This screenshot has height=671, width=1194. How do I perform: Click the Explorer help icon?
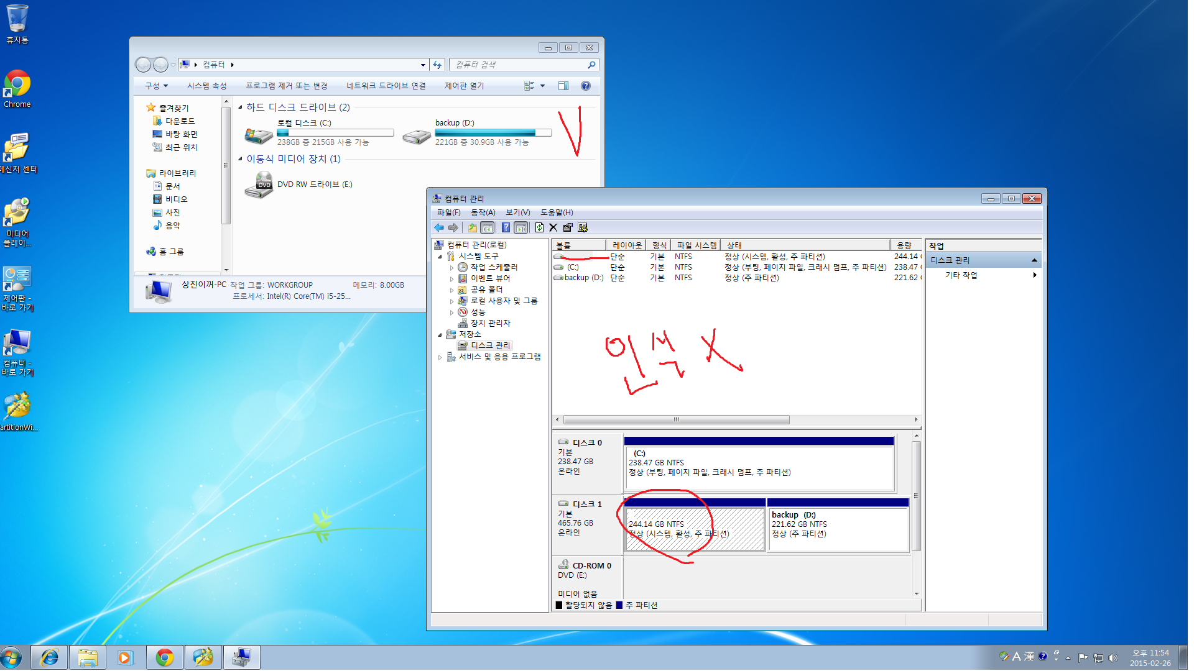[x=585, y=86]
